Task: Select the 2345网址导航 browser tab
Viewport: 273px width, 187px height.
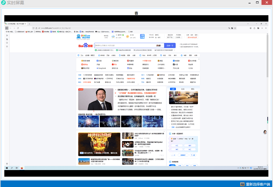Action: [x=16, y=24]
